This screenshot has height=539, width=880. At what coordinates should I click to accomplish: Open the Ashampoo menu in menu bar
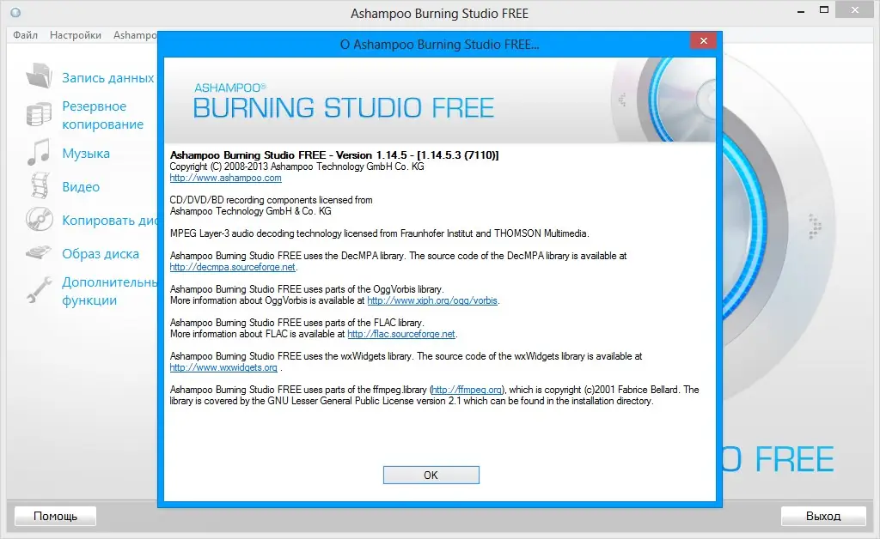(135, 34)
